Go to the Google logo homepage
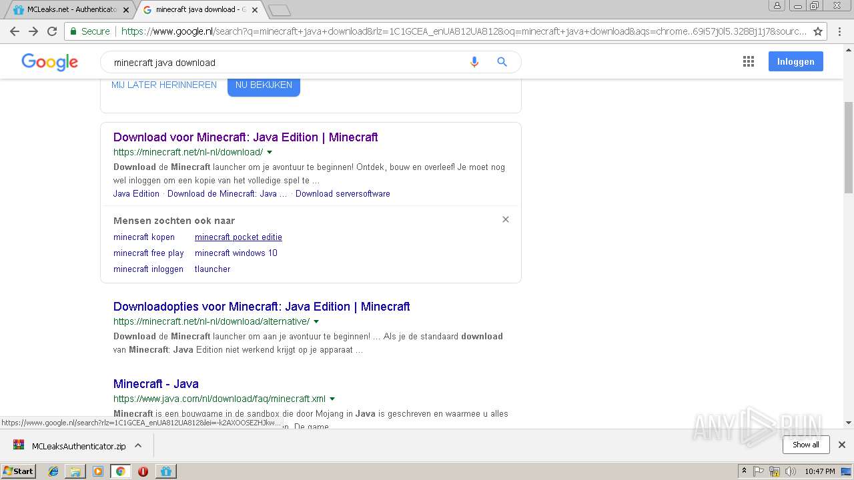This screenshot has height=480, width=854. (50, 62)
